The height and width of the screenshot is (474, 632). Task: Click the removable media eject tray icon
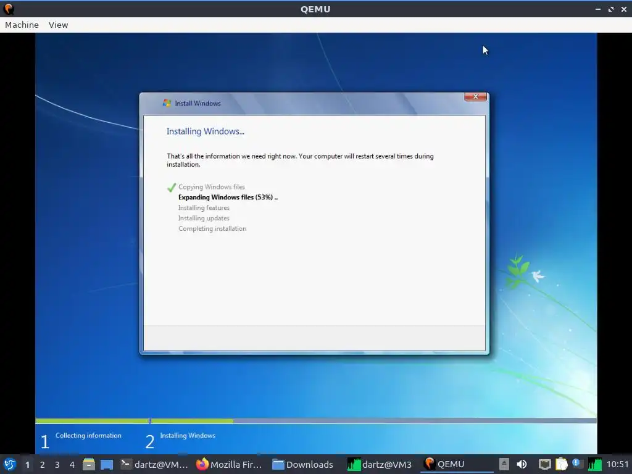point(504,464)
